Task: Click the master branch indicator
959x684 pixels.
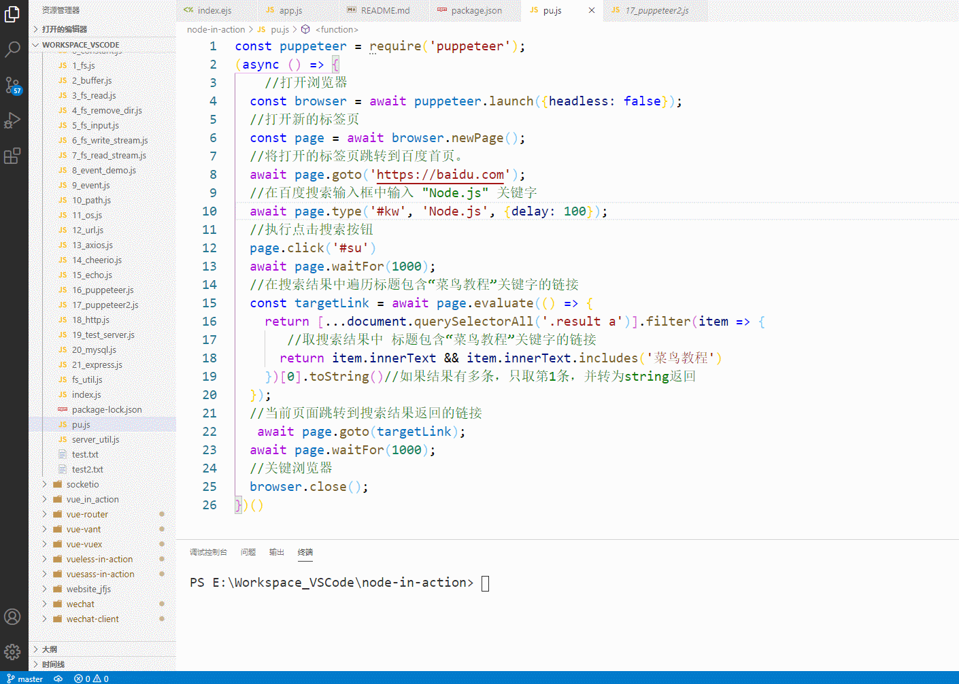Action: [x=25, y=679]
